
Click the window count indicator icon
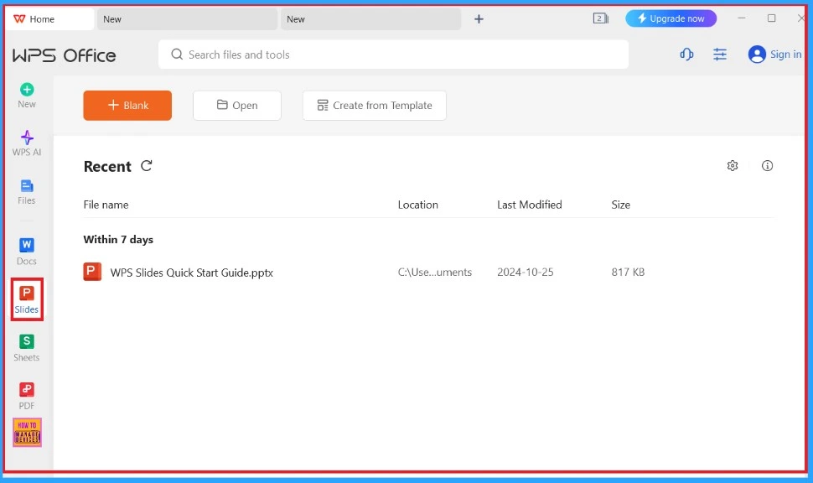pos(600,18)
